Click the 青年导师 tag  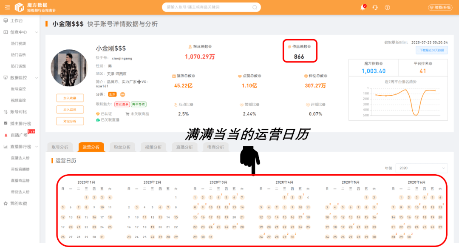[x=139, y=104]
